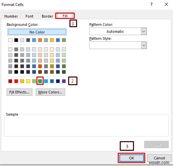Pick the white theme color swatch
This screenshot has height=166, width=173.
pos(10,40)
